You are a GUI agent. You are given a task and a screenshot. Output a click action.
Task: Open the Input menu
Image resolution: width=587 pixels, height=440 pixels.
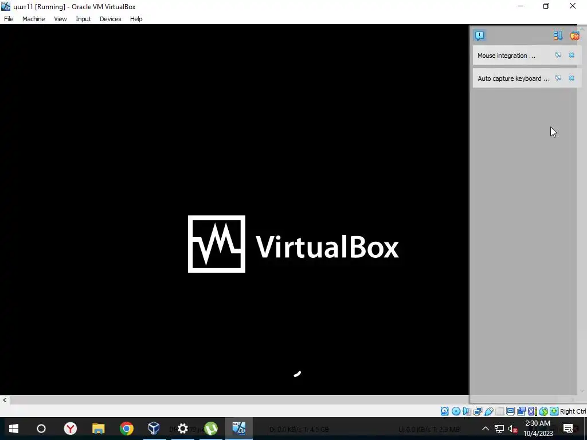83,19
